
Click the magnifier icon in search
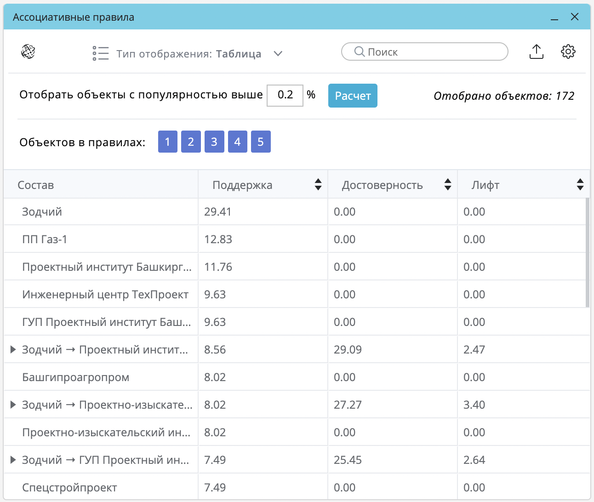coord(359,52)
